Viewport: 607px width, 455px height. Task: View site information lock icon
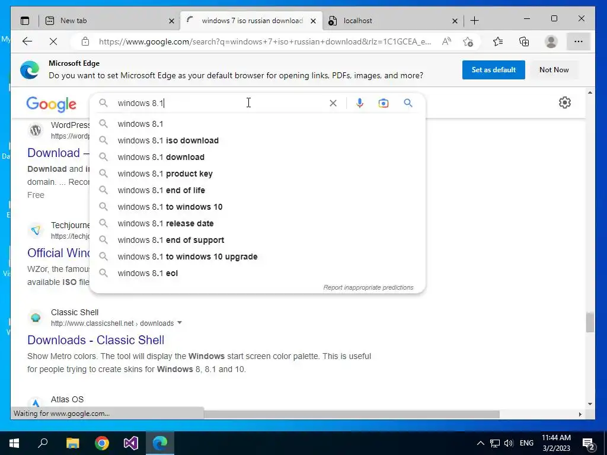(85, 41)
